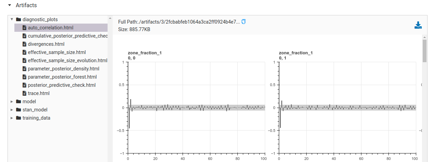This screenshot has height=162, width=433.
Task: Open effective_sample_size.html
Action: [57, 52]
